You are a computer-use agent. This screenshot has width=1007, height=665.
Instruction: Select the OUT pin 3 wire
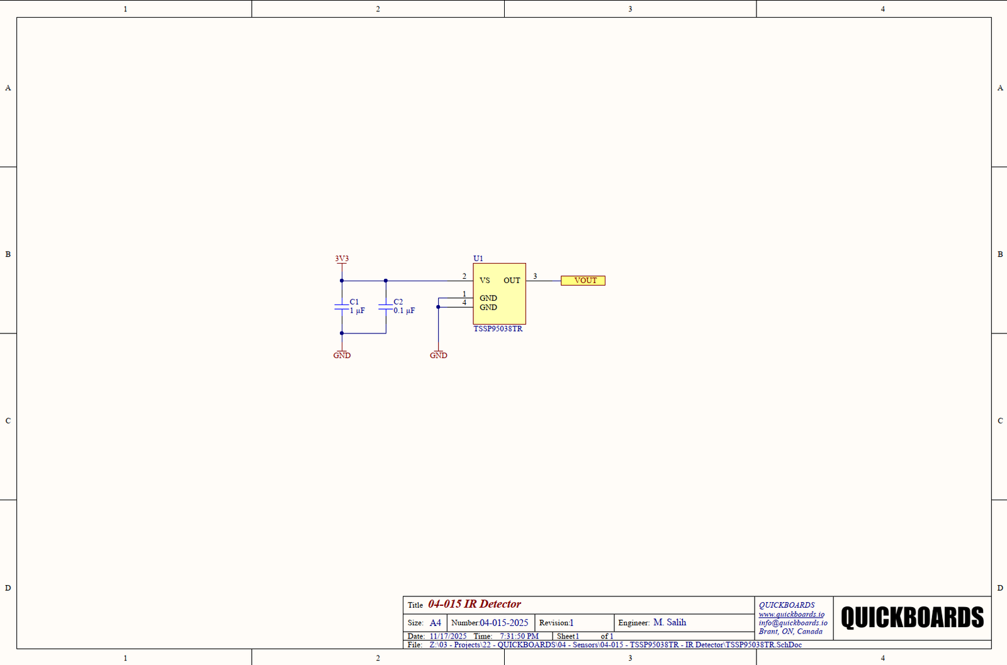click(543, 281)
